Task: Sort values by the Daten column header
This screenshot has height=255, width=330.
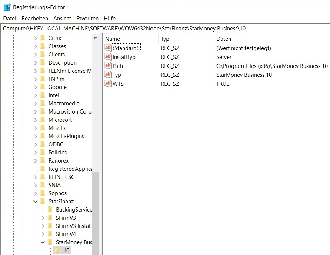Action: click(272, 39)
